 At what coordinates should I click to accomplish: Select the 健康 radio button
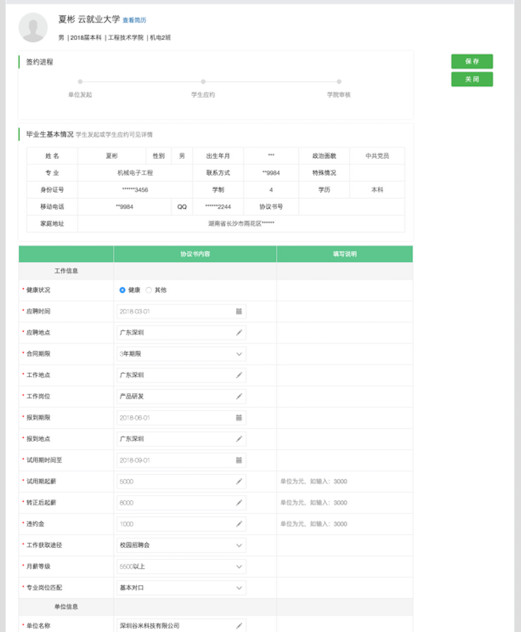[123, 290]
